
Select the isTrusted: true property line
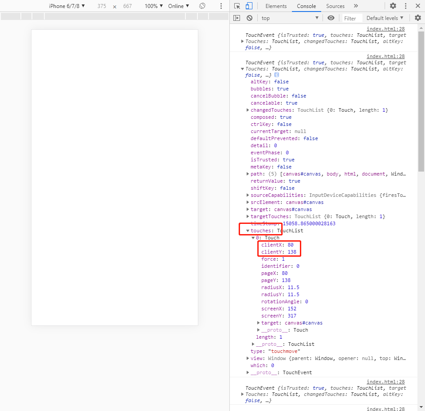coord(272,160)
